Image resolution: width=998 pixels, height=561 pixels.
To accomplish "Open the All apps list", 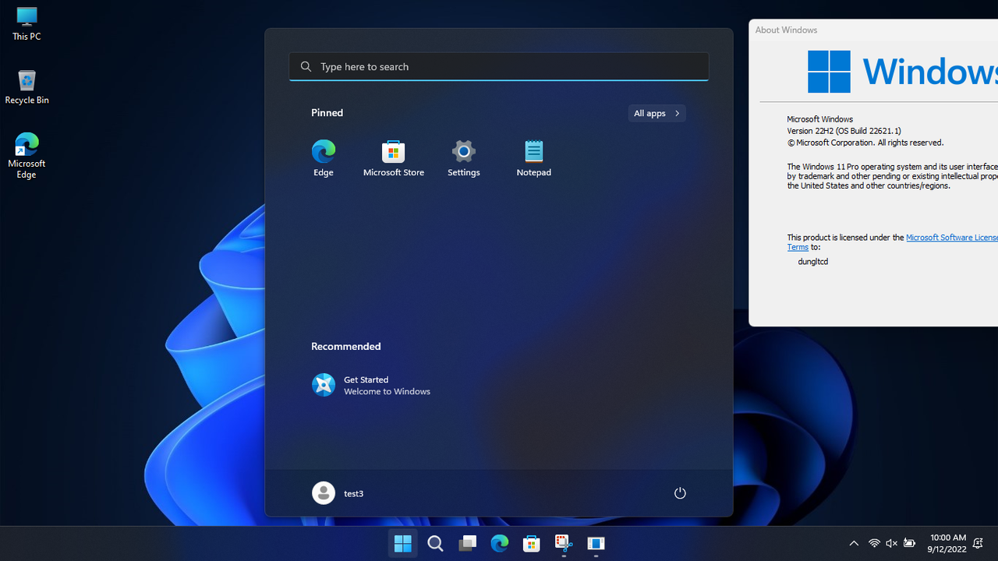I will point(656,113).
